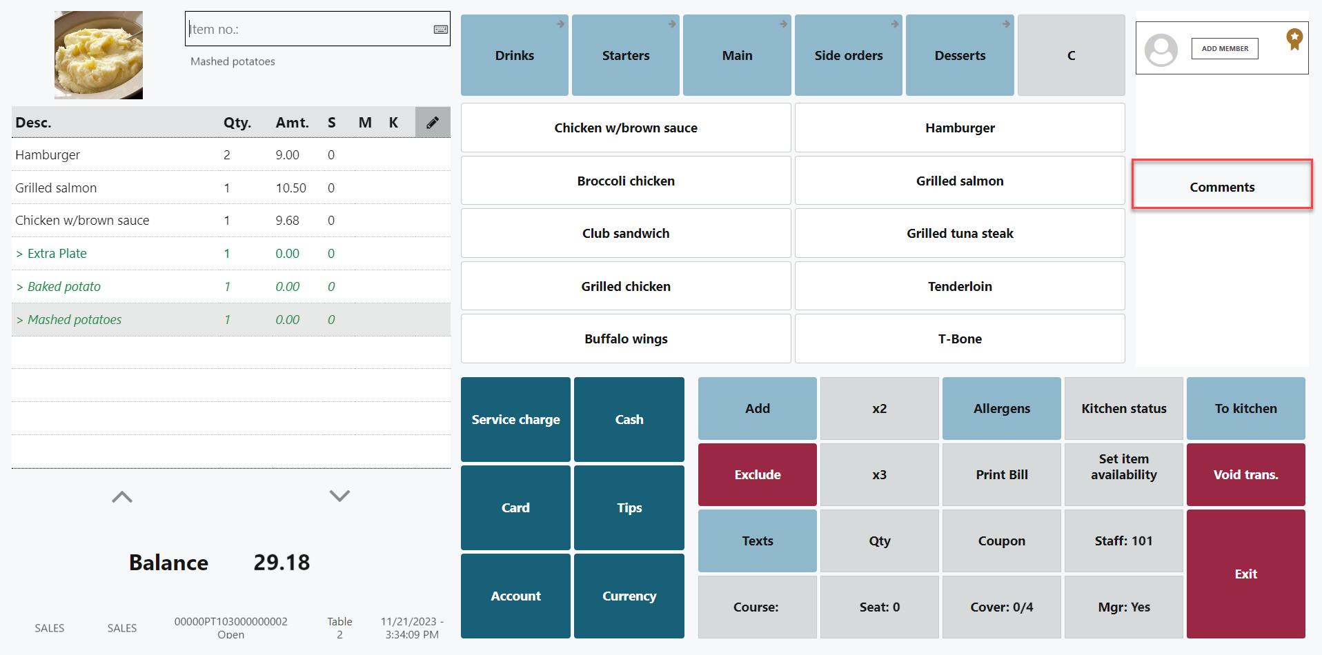
Task: Switch to the Desserts category
Action: [x=960, y=55]
